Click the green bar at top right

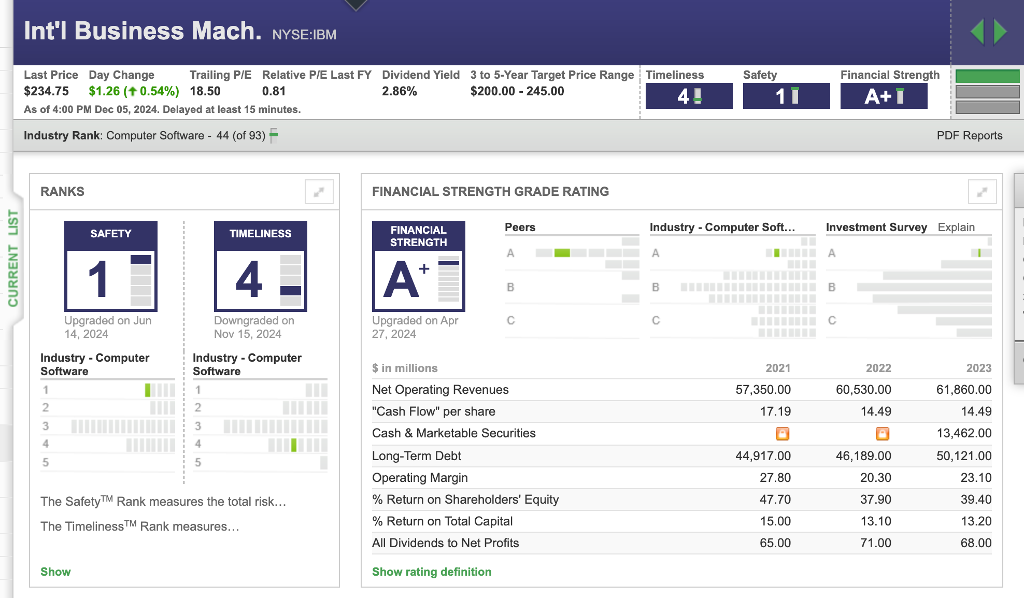[988, 76]
